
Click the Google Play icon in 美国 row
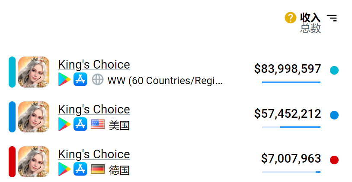[64, 125]
